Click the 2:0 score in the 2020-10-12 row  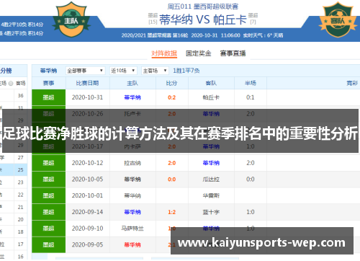(171, 163)
